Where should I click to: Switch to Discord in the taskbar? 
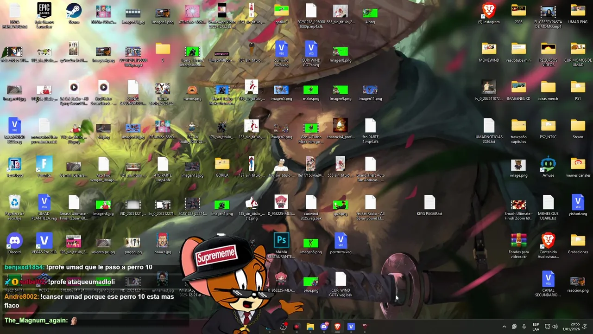[x=324, y=327]
